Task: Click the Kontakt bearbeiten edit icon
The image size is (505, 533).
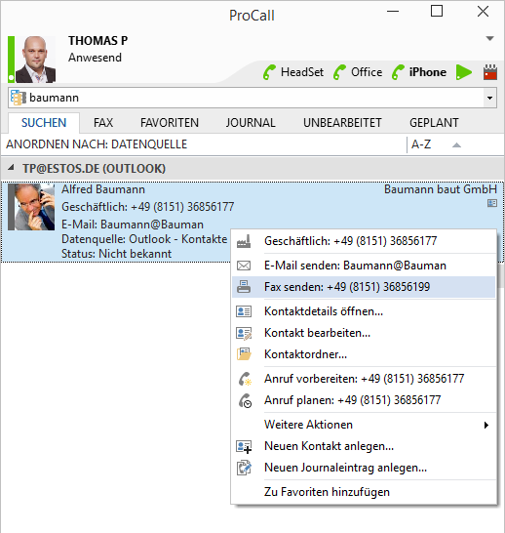Action: pos(244,333)
